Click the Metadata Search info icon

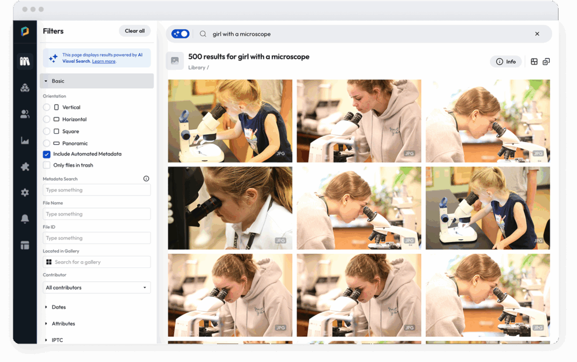[146, 179]
